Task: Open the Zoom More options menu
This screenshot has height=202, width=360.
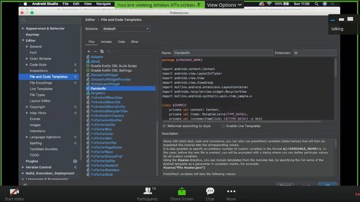Action: pos(231,194)
